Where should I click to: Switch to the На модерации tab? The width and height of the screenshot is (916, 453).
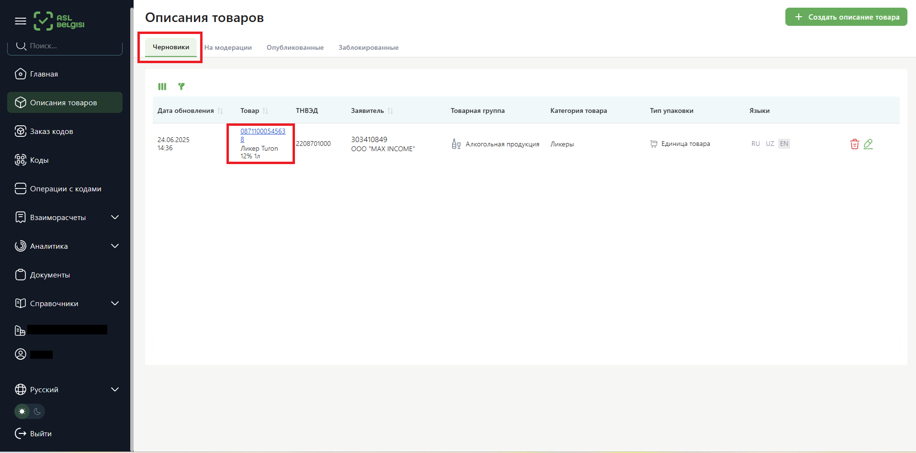(228, 47)
